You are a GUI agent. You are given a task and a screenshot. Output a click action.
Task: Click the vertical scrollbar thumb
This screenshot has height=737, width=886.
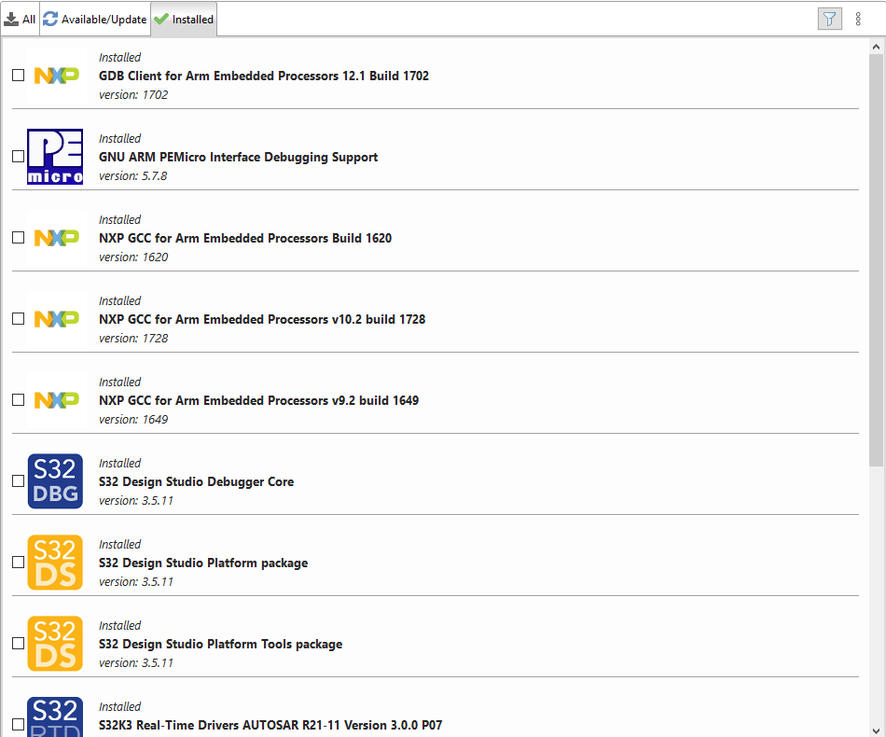click(877, 260)
